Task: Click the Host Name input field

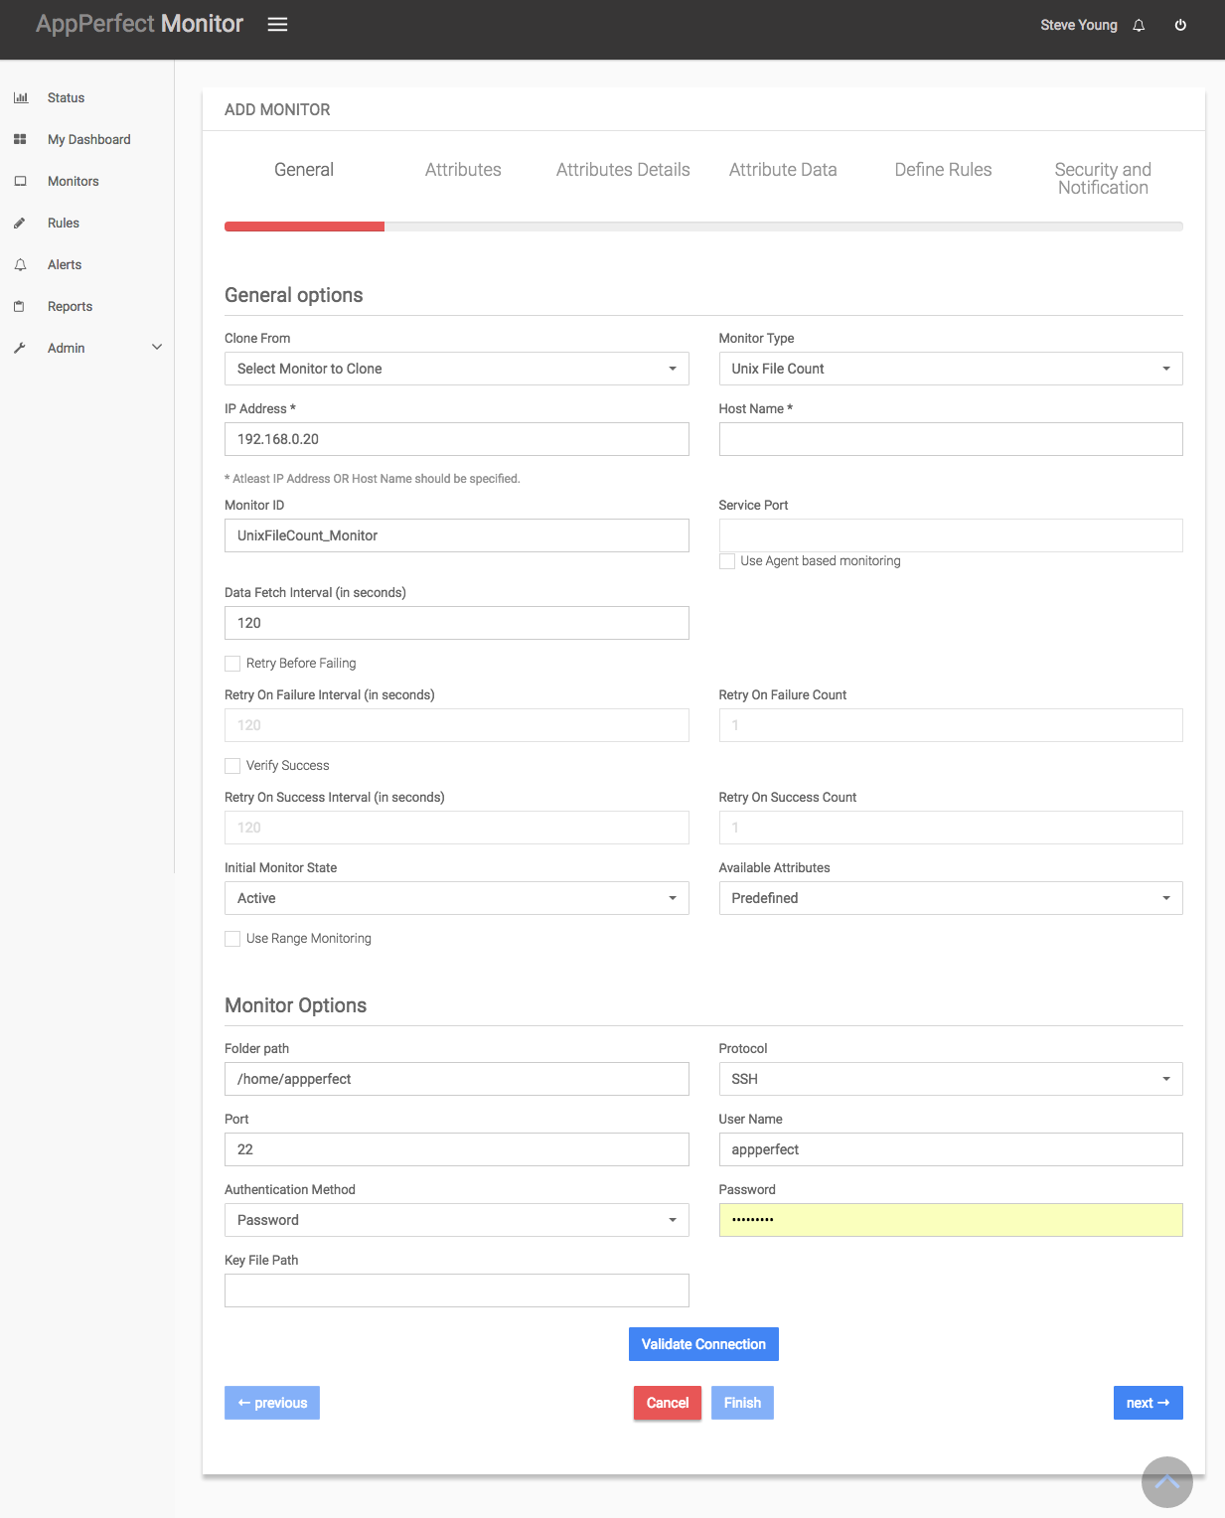Action: pyautogui.click(x=951, y=439)
